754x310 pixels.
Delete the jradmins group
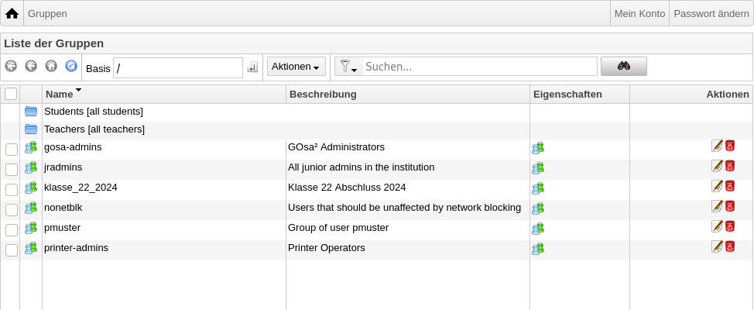[x=730, y=166]
